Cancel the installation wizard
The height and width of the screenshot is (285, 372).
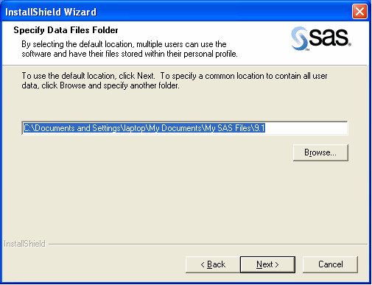coord(330,264)
